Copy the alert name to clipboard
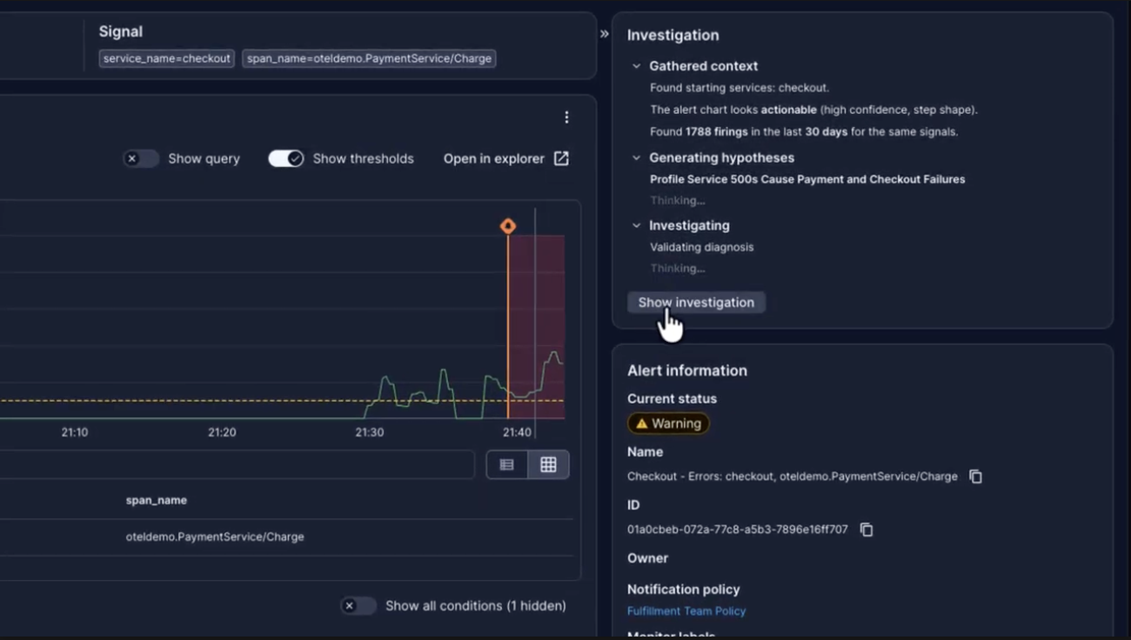The height and width of the screenshot is (640, 1131). 975,477
